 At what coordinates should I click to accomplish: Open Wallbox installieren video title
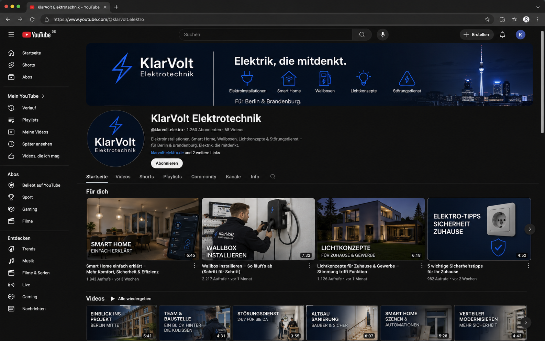[x=237, y=269]
